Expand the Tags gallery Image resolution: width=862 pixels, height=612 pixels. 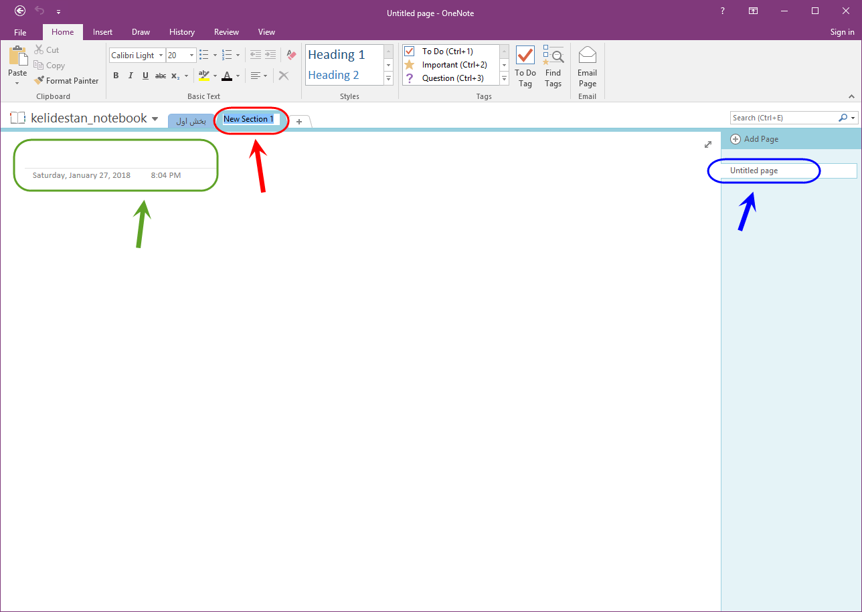tap(505, 79)
